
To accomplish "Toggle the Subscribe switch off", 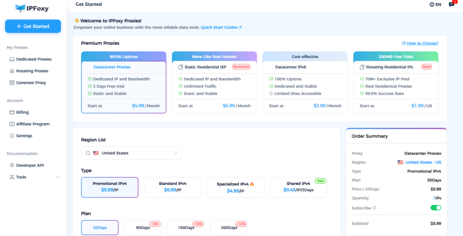I will [x=435, y=208].
